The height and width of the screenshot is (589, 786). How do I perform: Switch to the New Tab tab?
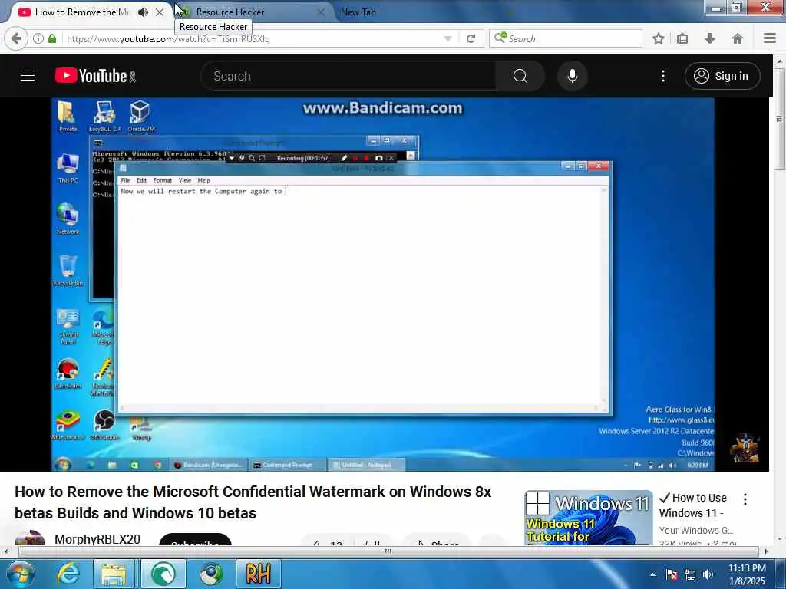pos(358,12)
